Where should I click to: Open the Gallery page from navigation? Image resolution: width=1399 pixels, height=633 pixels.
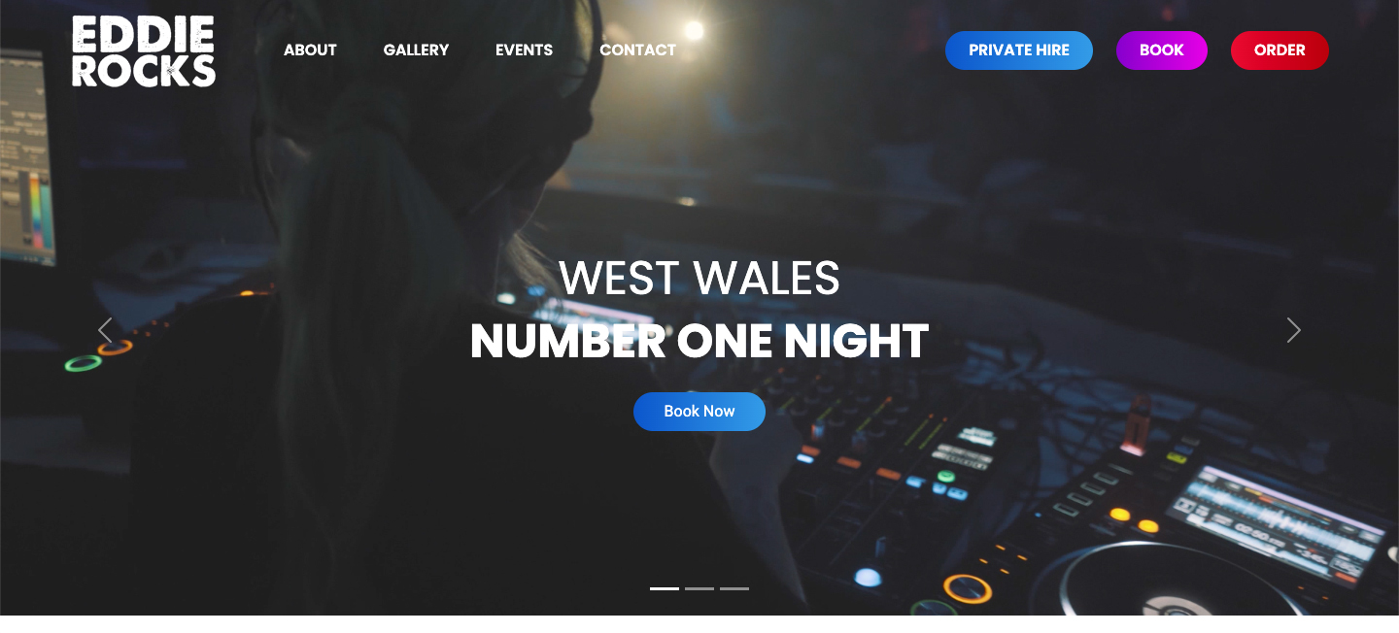pos(416,50)
